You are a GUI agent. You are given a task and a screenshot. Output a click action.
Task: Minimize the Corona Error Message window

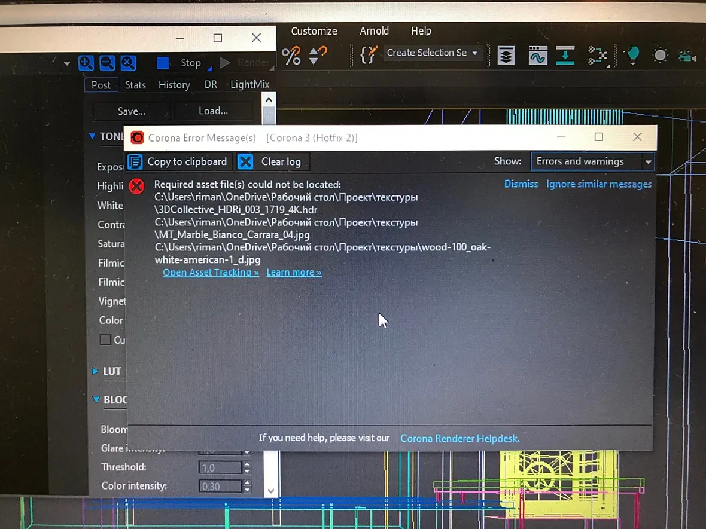(x=561, y=137)
